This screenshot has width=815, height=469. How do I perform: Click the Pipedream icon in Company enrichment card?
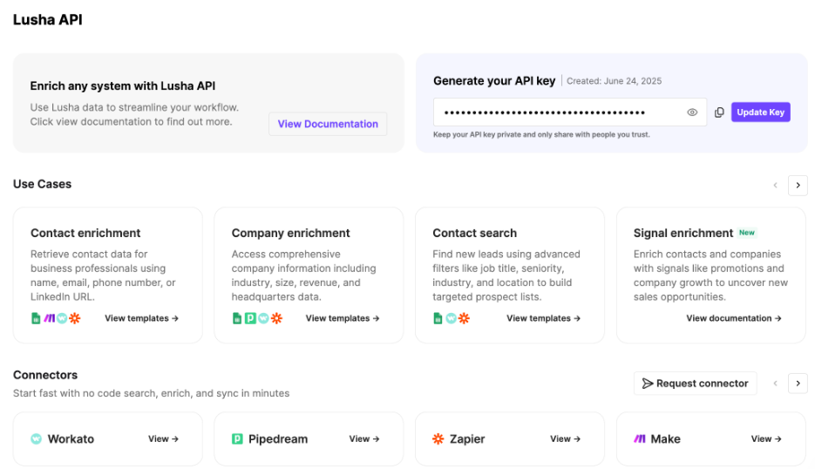click(x=250, y=318)
